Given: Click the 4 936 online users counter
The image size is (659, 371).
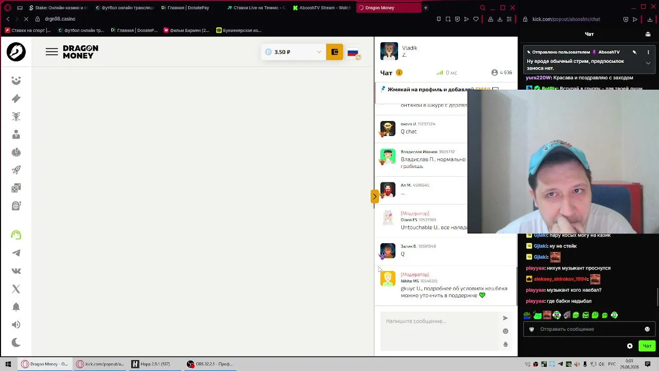Looking at the screenshot, I should [501, 73].
